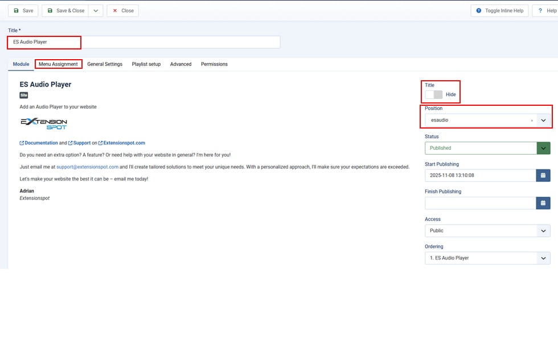The width and height of the screenshot is (558, 364).
Task: Click the Start Publishing calendar icon
Action: click(543, 175)
